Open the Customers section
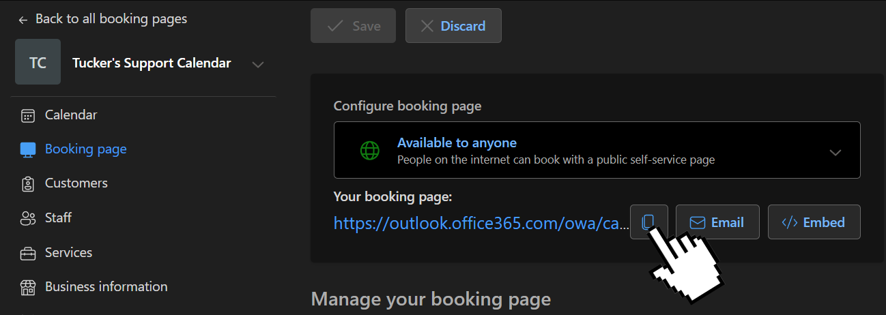 coord(76,183)
